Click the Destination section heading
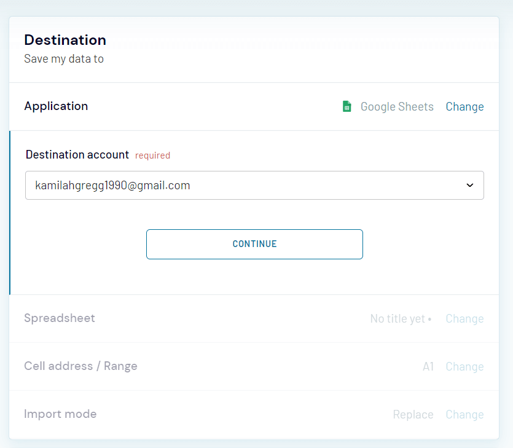Screen dimensions: 513x448 point(65,40)
